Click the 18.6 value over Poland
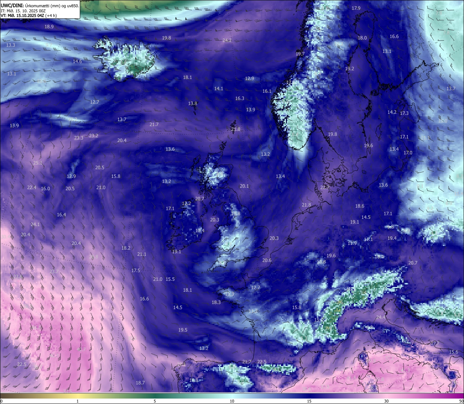 point(360,206)
